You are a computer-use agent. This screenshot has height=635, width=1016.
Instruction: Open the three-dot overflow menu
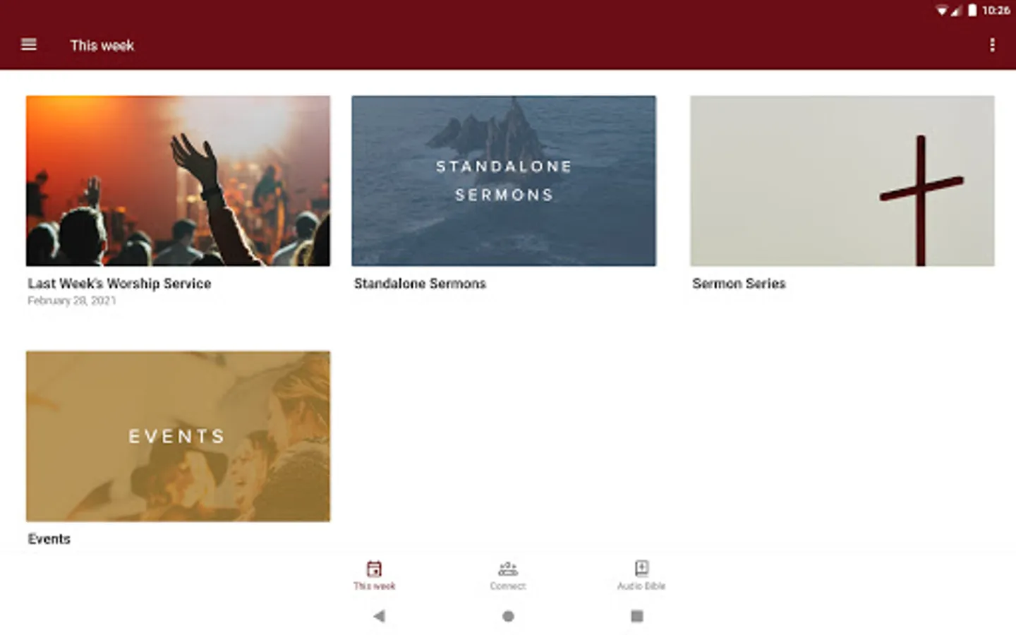pos(992,45)
